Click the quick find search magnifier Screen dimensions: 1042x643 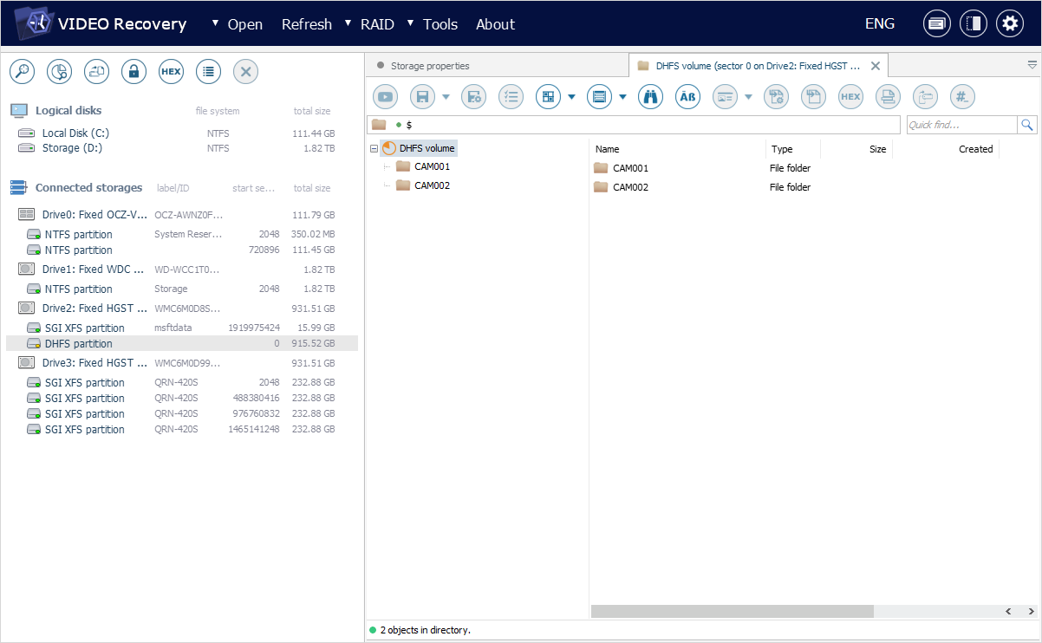pyautogui.click(x=1027, y=126)
